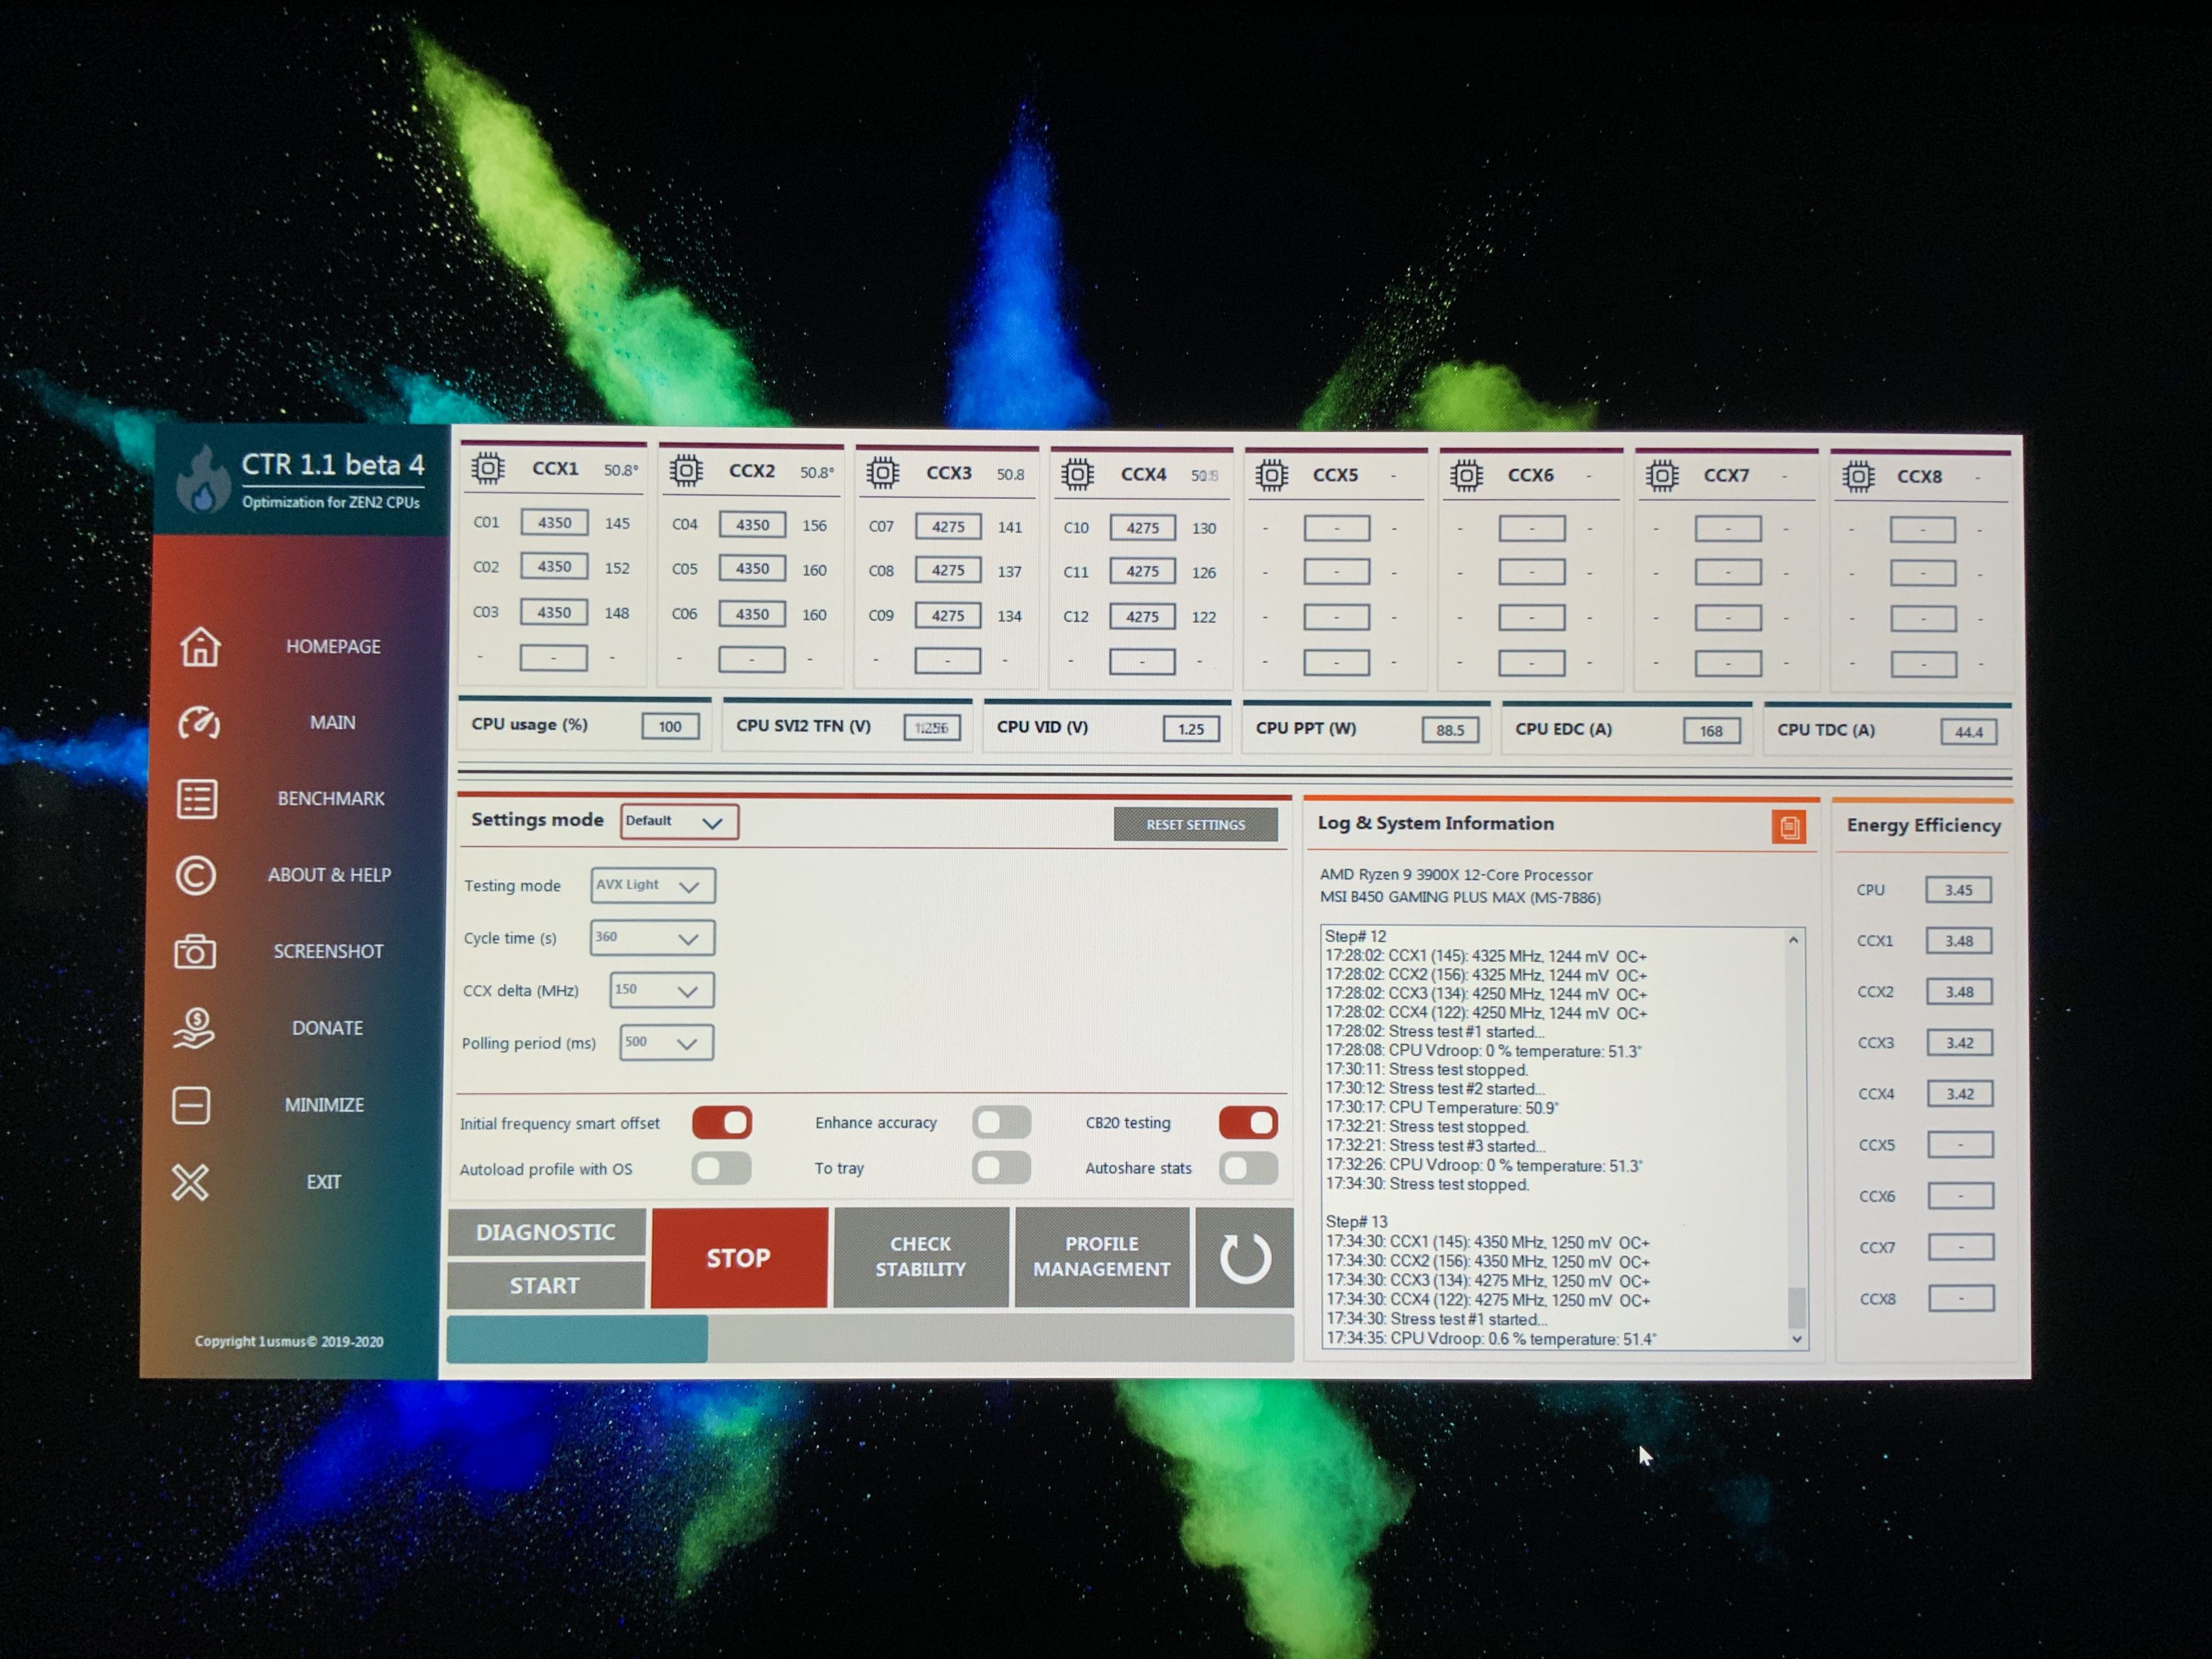Click the 'Step# 13' log line
2212x1659 pixels.
(x=1356, y=1222)
